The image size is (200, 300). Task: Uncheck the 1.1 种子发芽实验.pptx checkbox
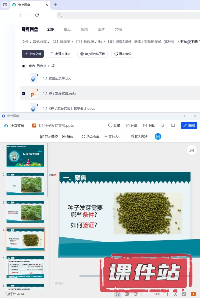[x=23, y=93]
